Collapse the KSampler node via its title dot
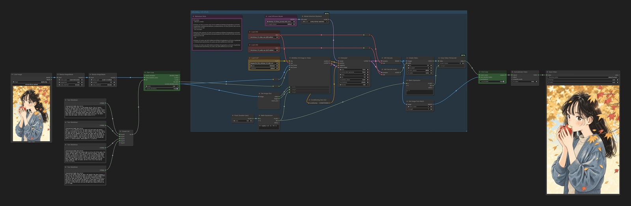Viewport: 631px width, 206px height. 338,58
